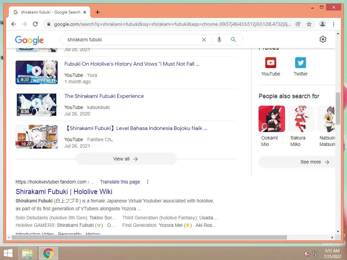Play the 8:38 video thumbnail
This screenshot has height=260, width=347.
pos(37,105)
